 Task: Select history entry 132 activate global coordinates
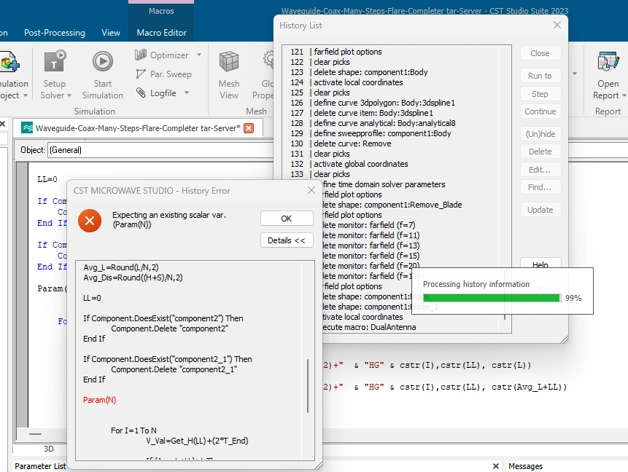[x=360, y=164]
